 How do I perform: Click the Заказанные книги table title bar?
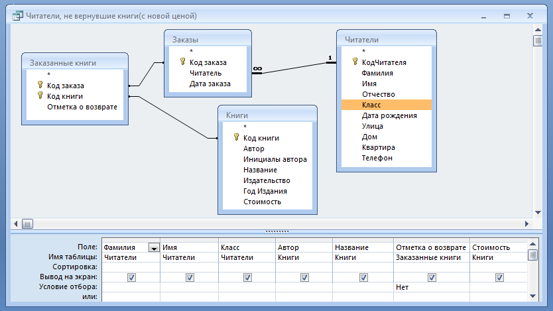pyautogui.click(x=74, y=63)
